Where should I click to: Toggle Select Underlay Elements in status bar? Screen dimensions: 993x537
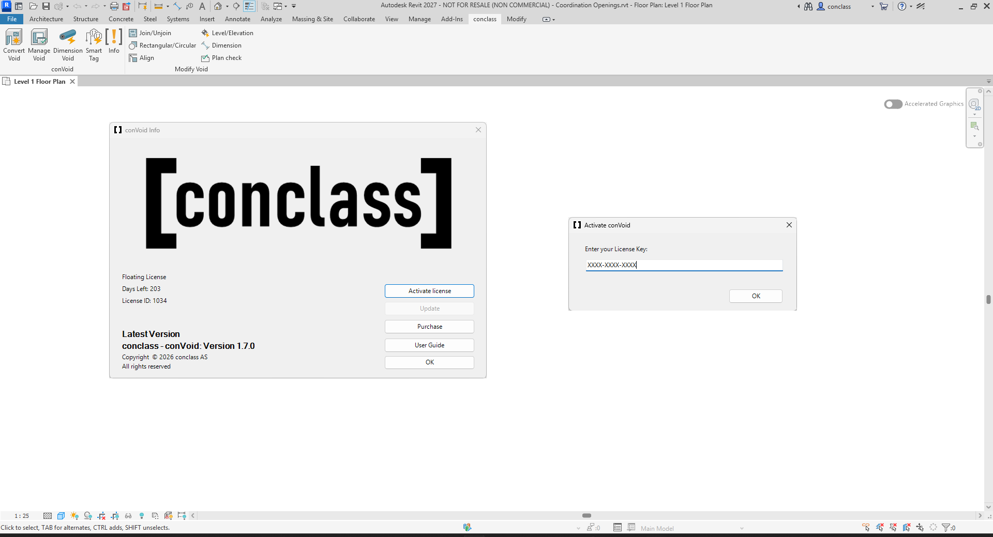pyautogui.click(x=880, y=528)
